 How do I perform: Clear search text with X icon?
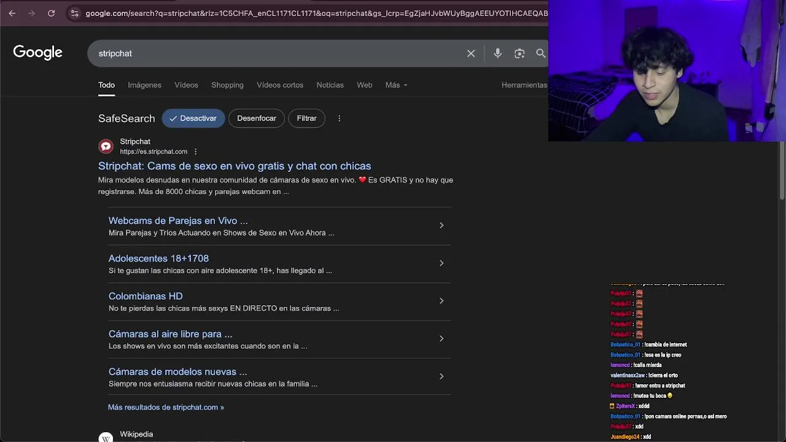click(471, 53)
